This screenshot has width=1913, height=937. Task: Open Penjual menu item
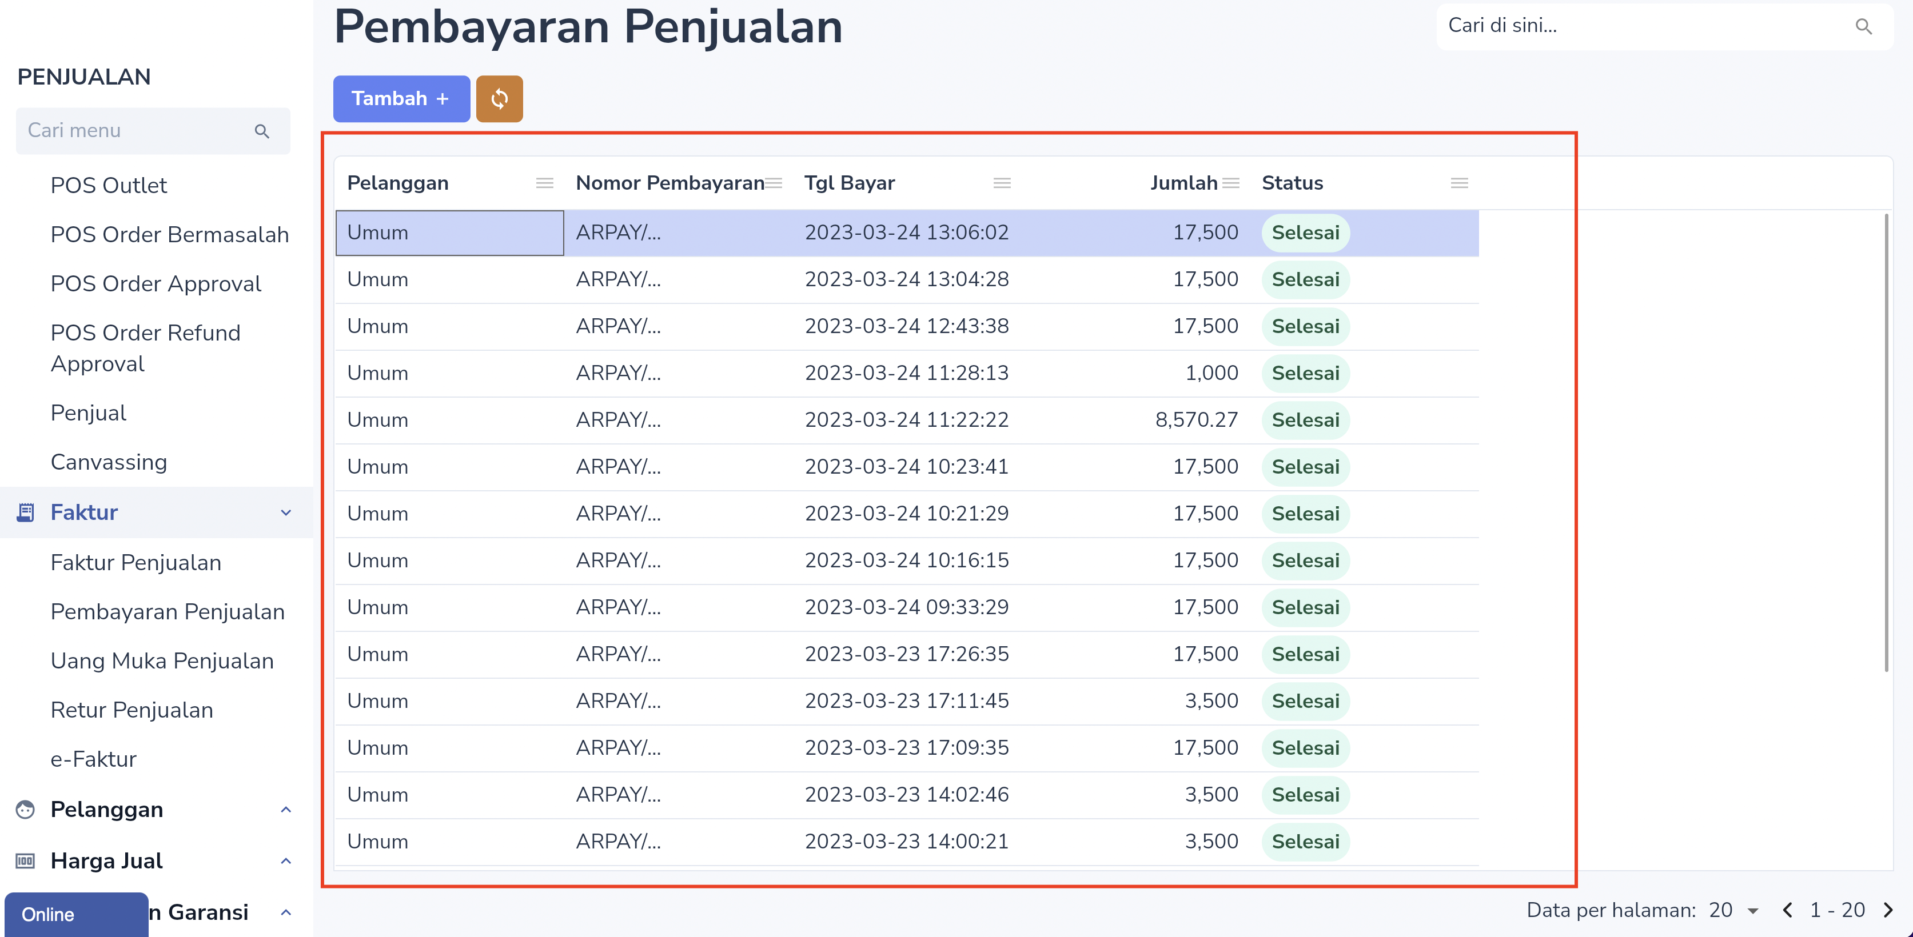pyautogui.click(x=89, y=413)
